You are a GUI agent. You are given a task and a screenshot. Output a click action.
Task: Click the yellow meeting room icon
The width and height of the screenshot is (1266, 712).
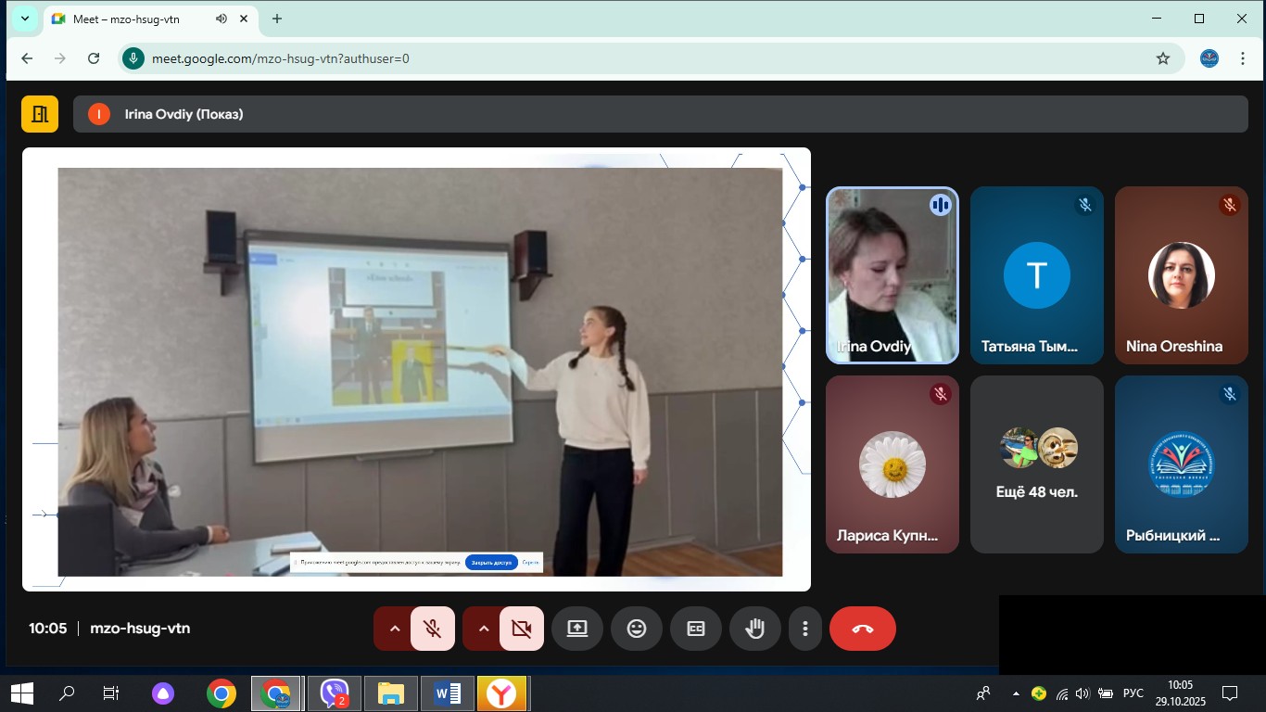(40, 114)
